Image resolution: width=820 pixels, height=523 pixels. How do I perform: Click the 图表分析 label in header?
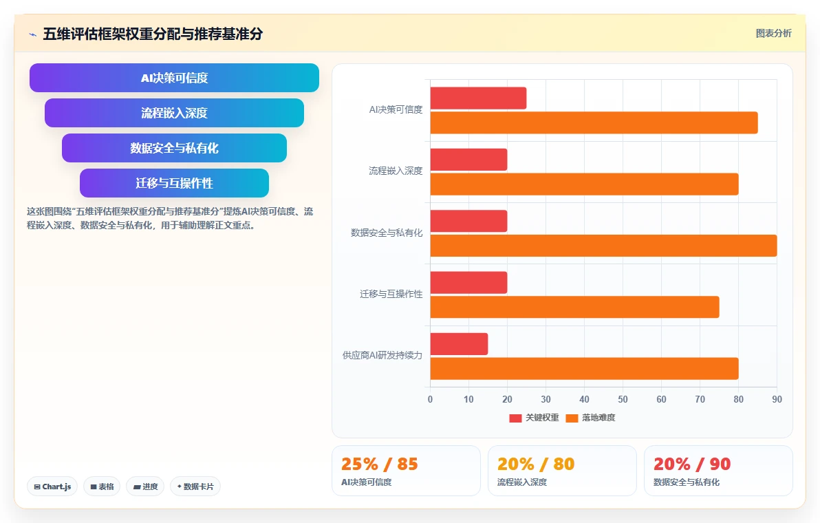(773, 34)
